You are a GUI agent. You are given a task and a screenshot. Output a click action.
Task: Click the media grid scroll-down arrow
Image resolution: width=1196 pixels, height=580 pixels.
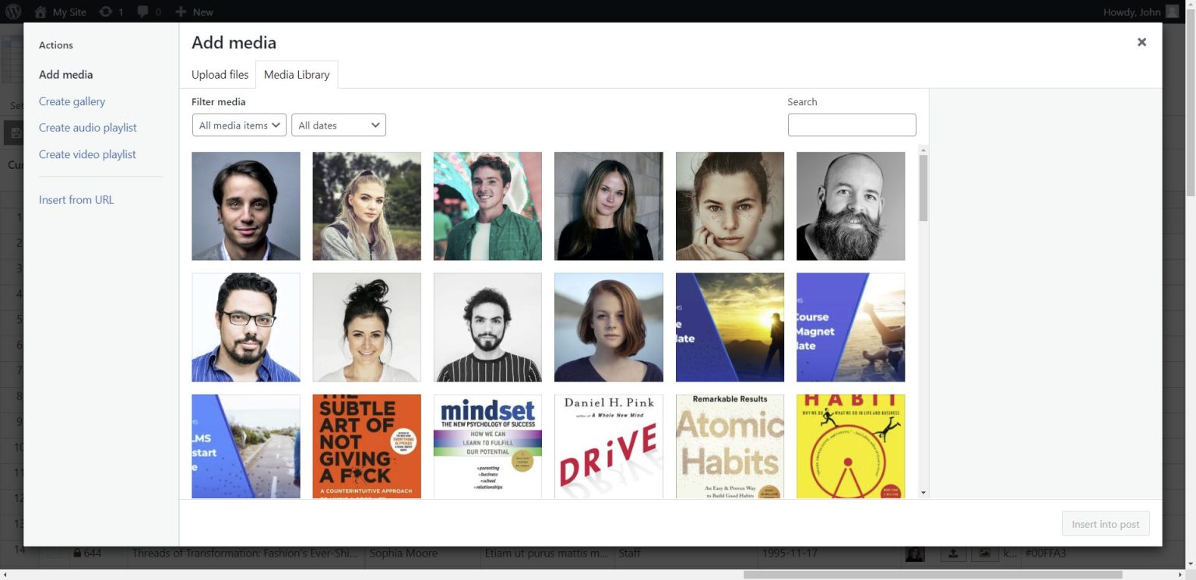[923, 493]
